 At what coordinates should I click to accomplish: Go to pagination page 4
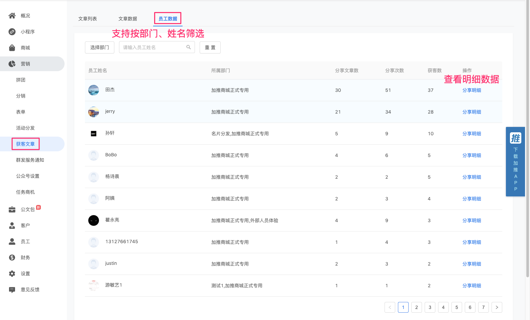point(443,307)
